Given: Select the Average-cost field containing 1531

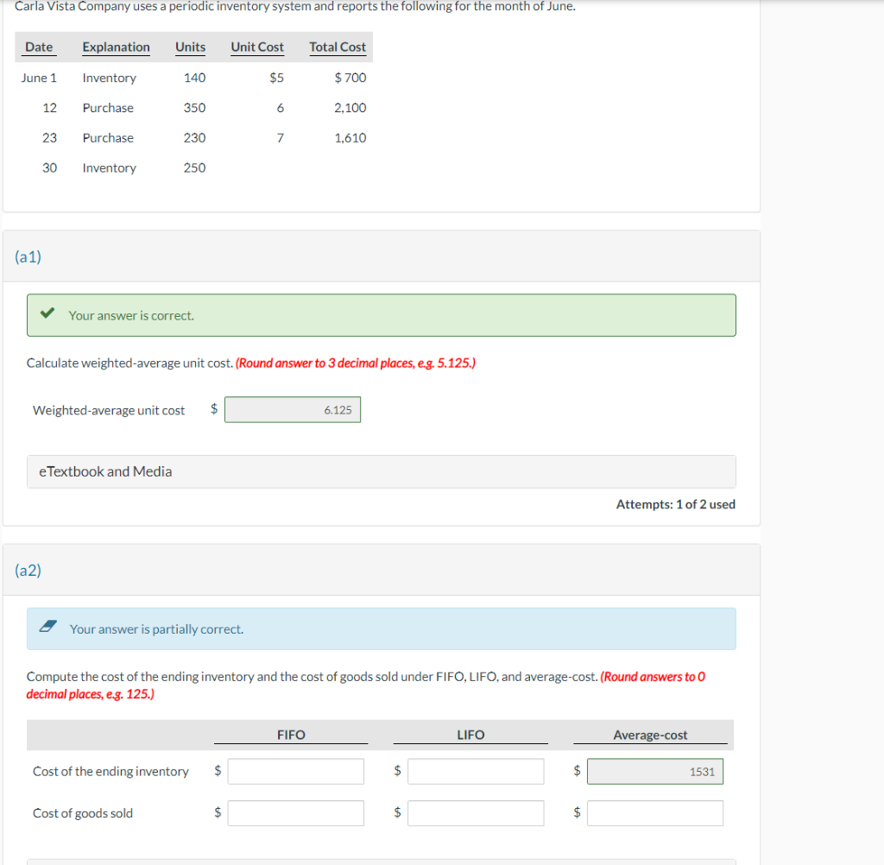Looking at the screenshot, I should coord(655,771).
